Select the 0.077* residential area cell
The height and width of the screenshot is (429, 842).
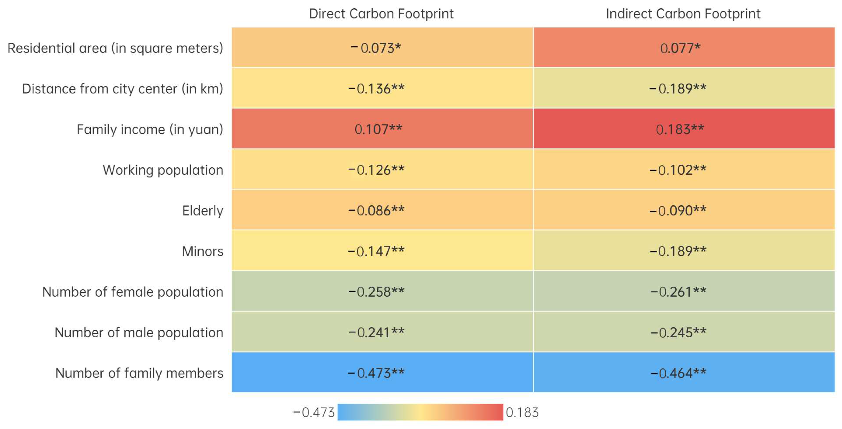pyautogui.click(x=684, y=48)
